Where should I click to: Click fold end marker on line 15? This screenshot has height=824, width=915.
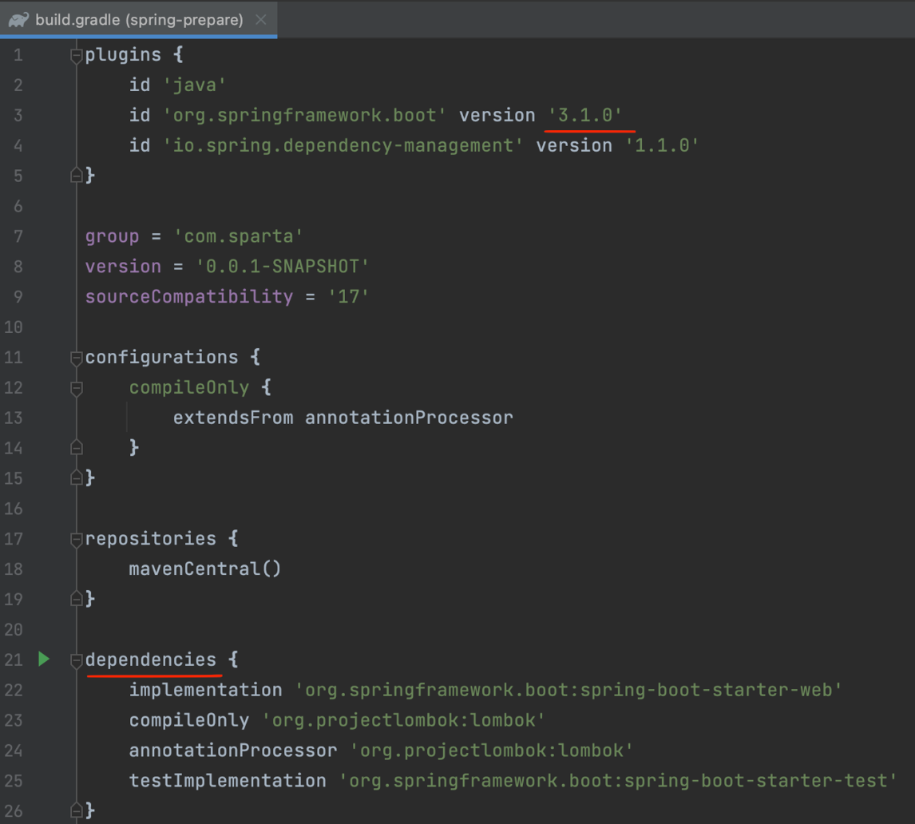pos(77,478)
